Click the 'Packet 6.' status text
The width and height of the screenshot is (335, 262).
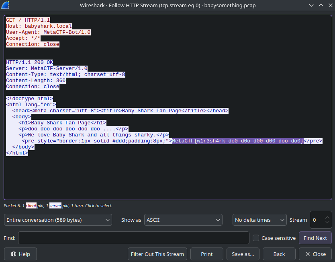click(x=12, y=206)
